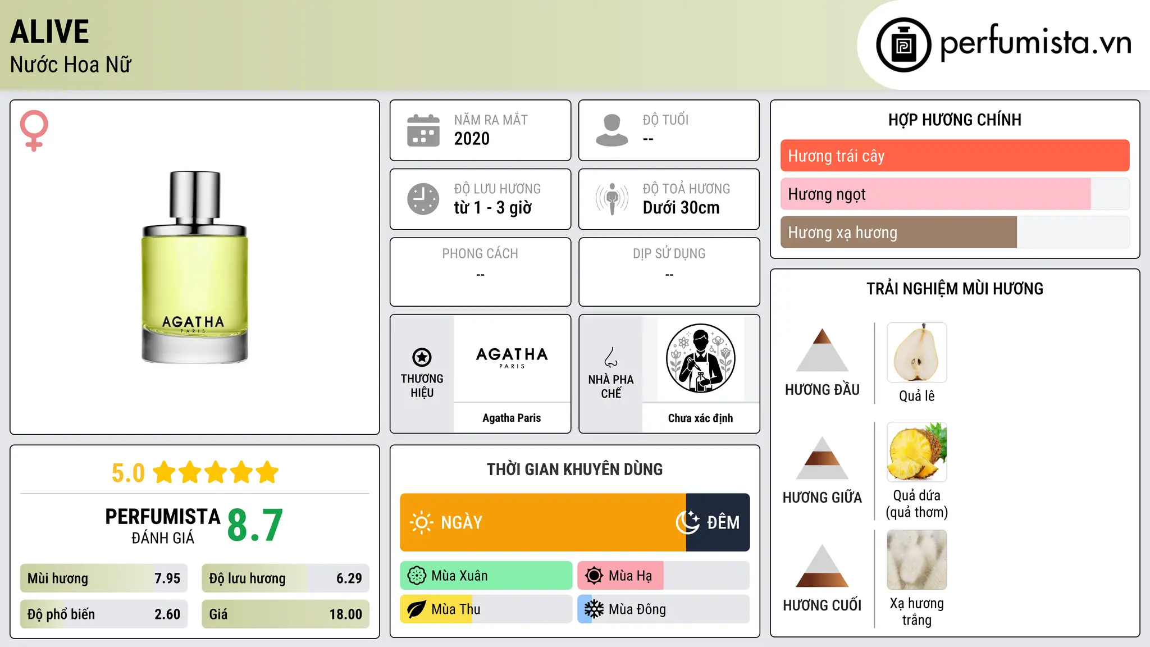Click the Mùi hương 7.95 score bar
The image size is (1150, 647).
[x=104, y=578]
